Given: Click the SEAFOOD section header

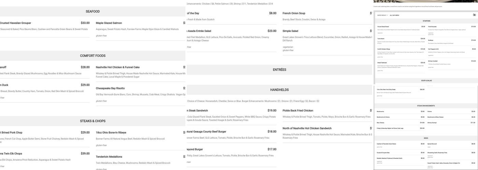Looking at the screenshot, I should 93,12.
